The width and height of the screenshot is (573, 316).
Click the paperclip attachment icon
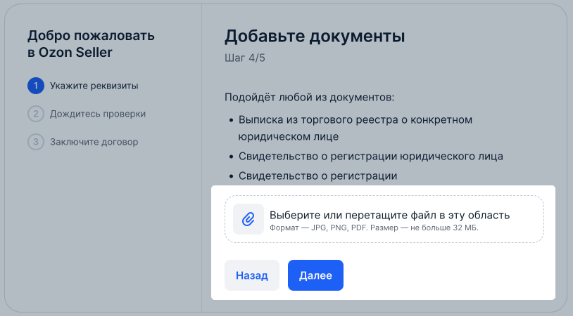(x=248, y=219)
